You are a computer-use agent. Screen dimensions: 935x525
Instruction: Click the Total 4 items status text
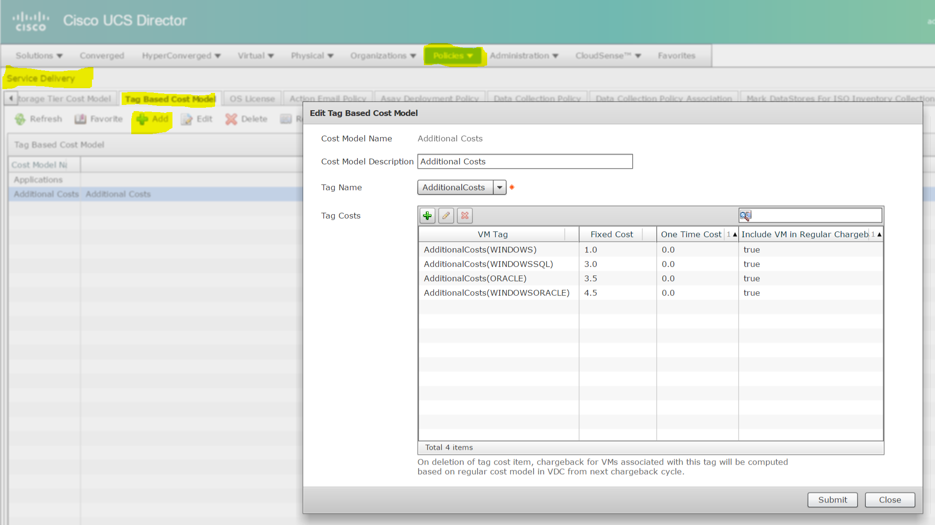[x=449, y=447]
